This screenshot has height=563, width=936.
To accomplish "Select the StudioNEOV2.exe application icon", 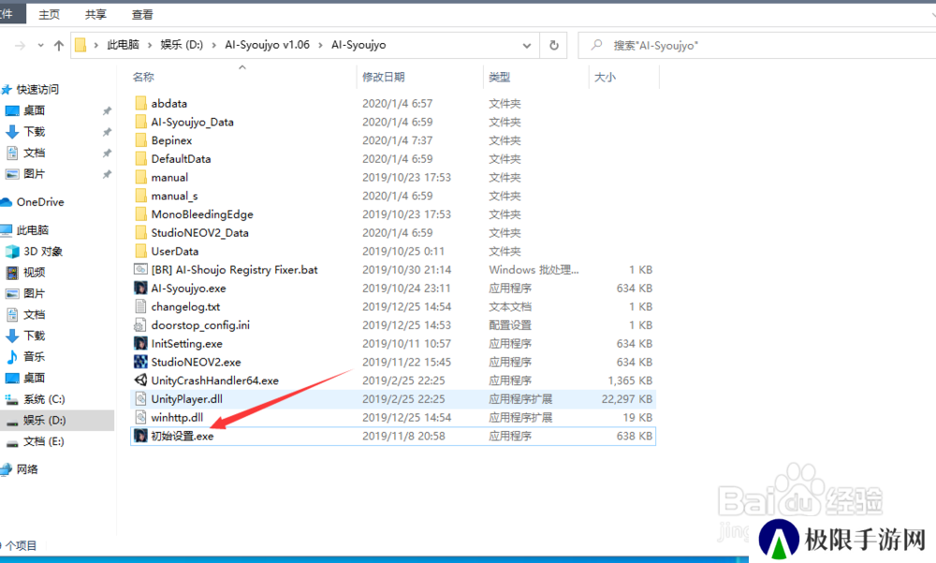I will [141, 362].
